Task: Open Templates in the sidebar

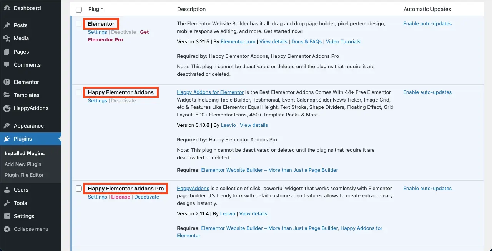Action: (31, 95)
